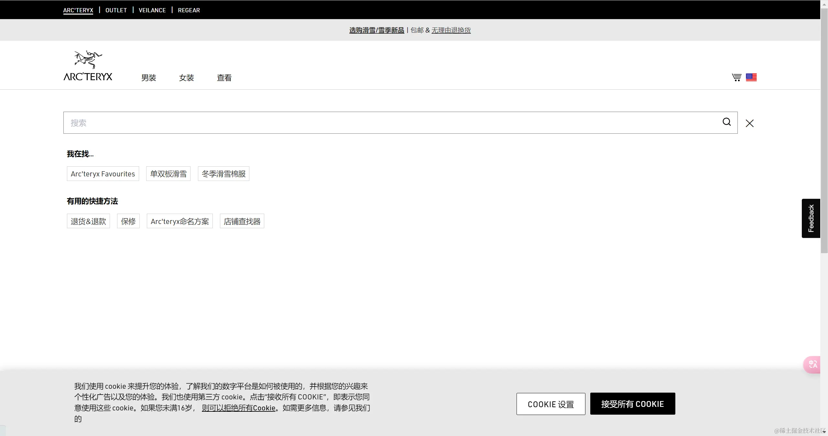Open the Feedback side tab
828x436 pixels.
(x=811, y=218)
